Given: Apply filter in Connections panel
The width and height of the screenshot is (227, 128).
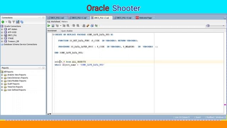Looking at the screenshot, I should tap(13, 22).
